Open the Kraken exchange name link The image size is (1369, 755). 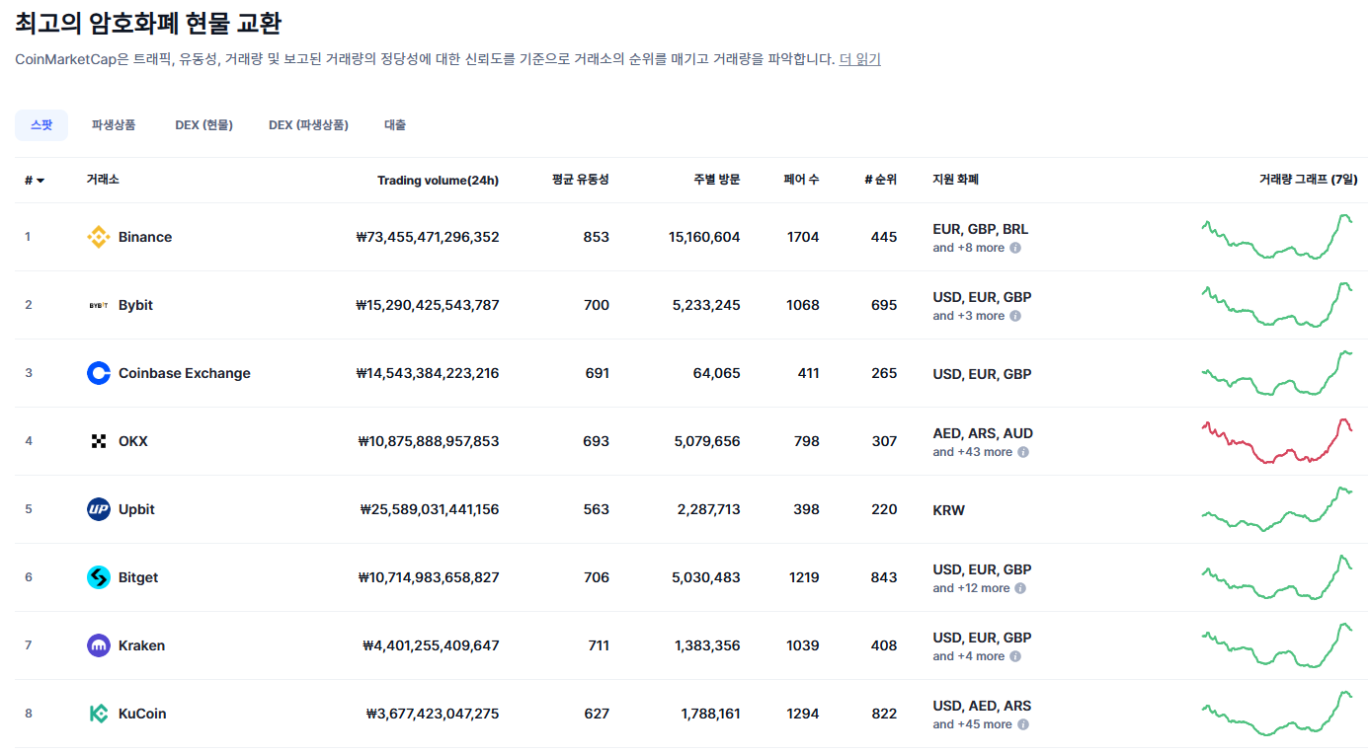[x=141, y=645]
